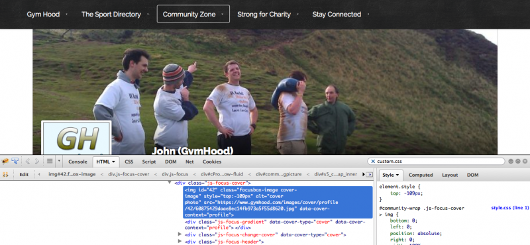The image size is (530, 245).
Task: Open the Community Zone menu item
Action: pos(193,14)
